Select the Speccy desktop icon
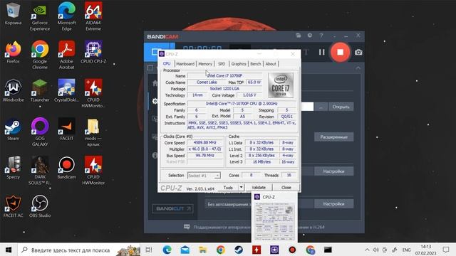 13,168
